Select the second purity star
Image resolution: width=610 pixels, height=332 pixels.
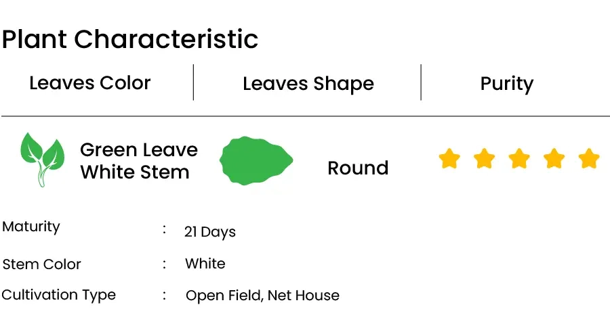coord(485,158)
